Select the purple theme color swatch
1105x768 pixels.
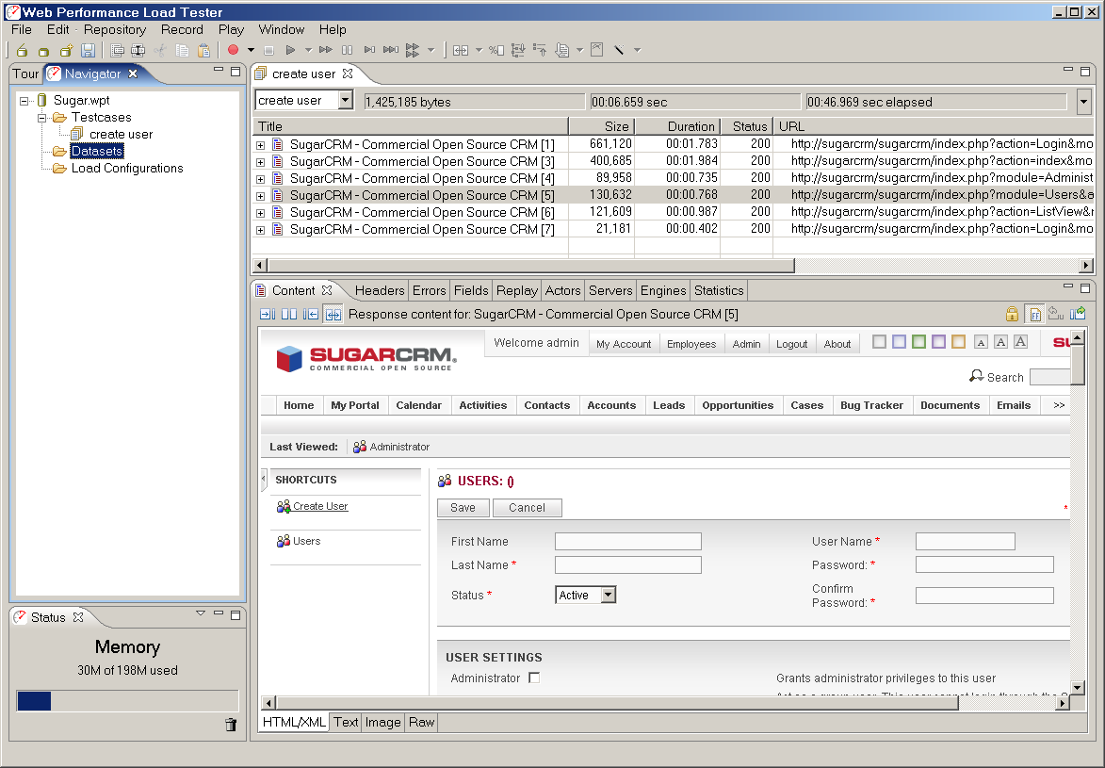[x=938, y=342]
